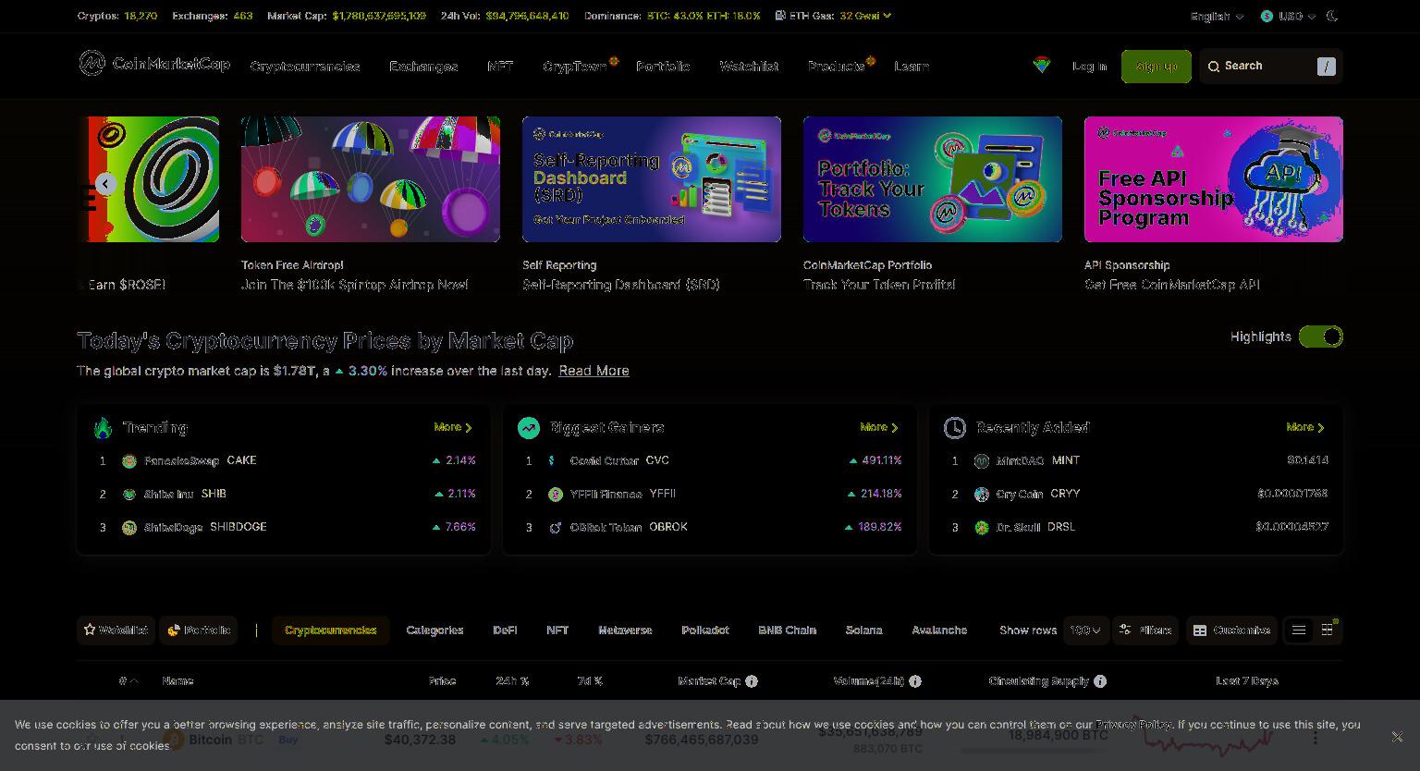
Task: Open the Filters panel
Action: click(1145, 630)
